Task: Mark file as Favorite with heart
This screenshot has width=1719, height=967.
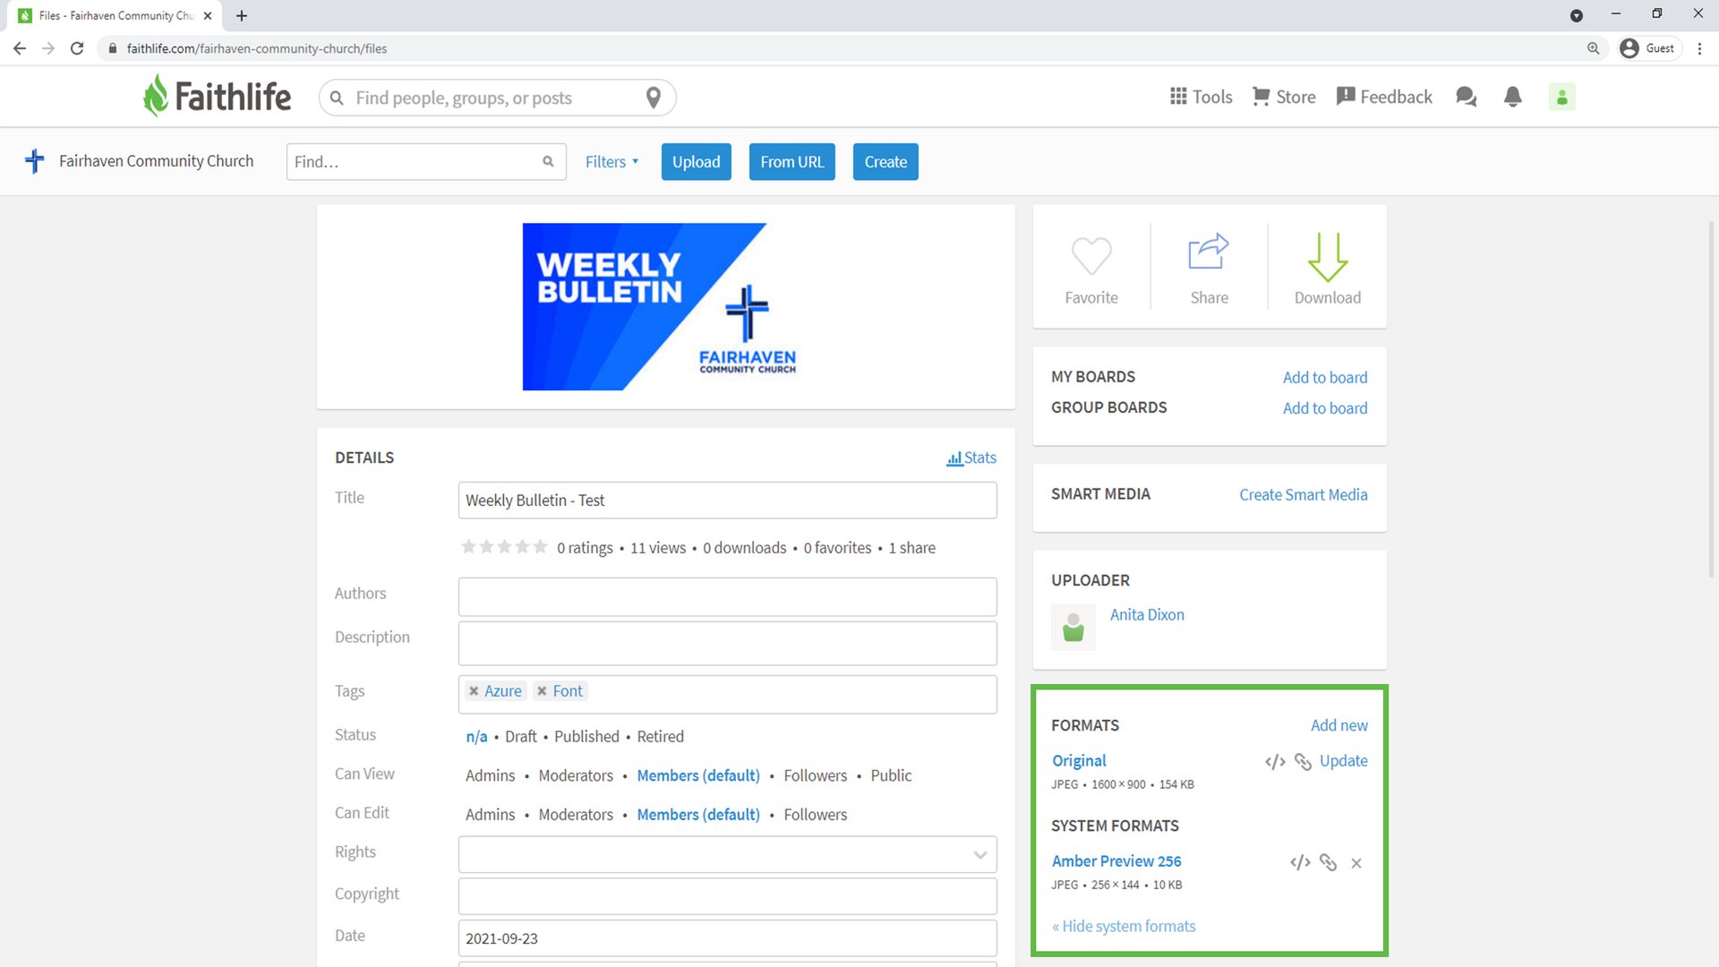Action: [1091, 270]
